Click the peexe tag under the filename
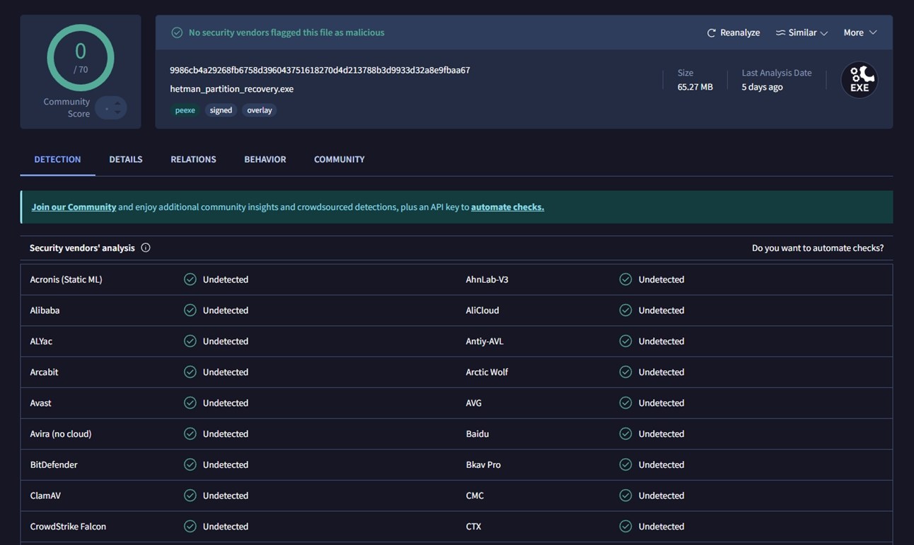 click(x=184, y=110)
